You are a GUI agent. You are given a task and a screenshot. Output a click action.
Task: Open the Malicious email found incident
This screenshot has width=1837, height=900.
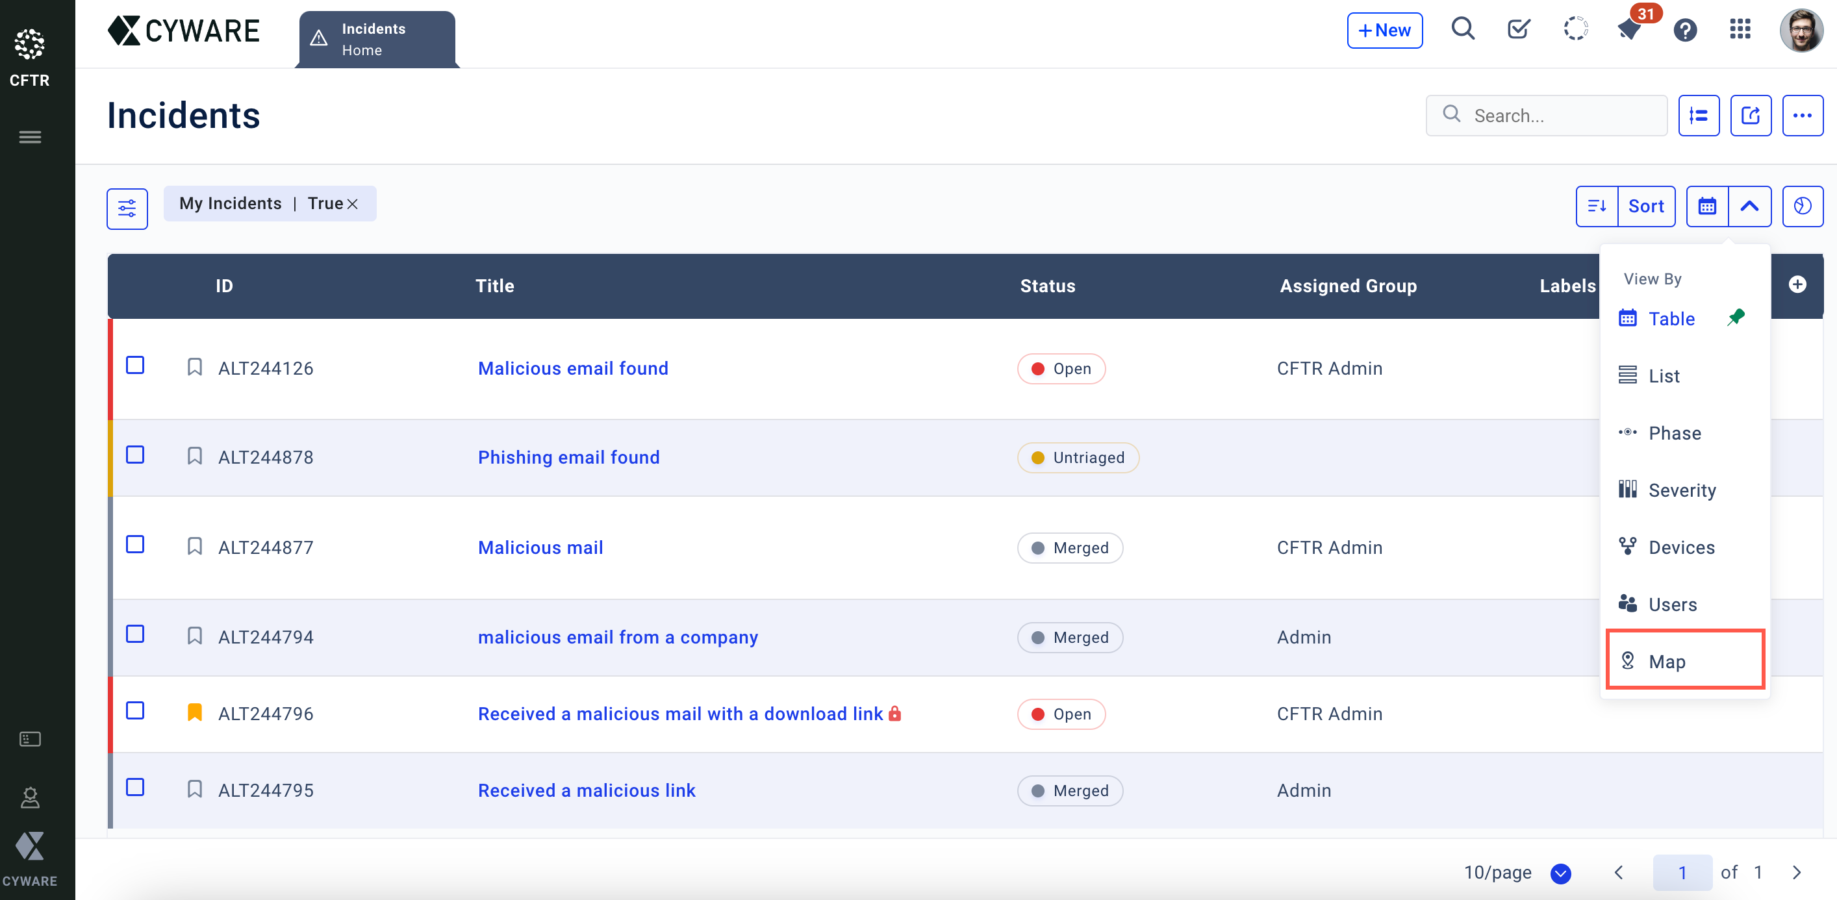pyautogui.click(x=573, y=368)
